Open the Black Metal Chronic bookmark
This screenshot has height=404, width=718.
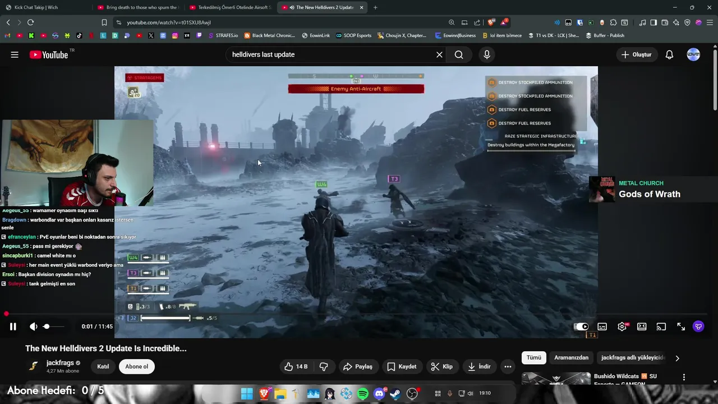269,35
